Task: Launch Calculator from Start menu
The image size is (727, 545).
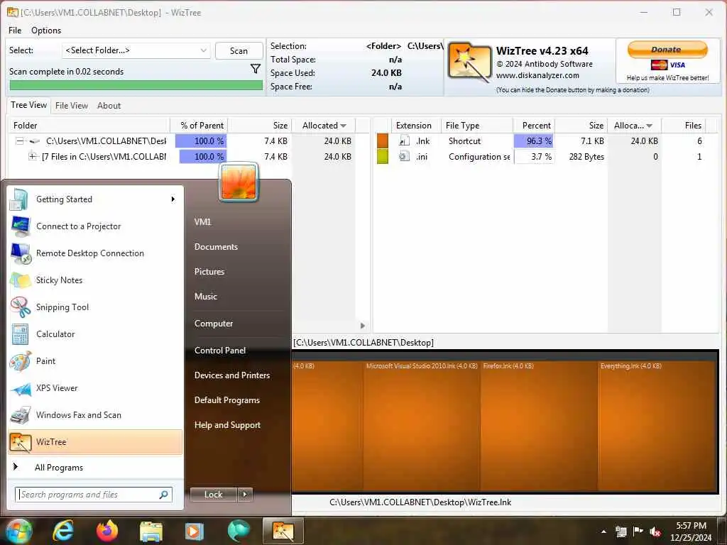Action: 95,334
